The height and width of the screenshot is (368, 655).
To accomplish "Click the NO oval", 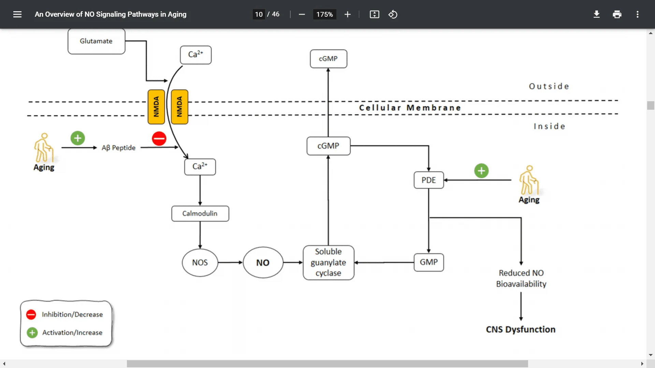I will coord(263,262).
